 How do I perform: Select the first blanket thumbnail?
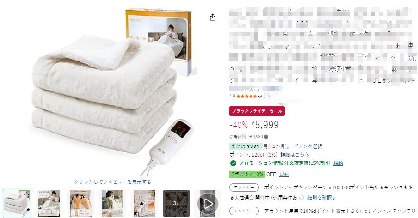(x=17, y=204)
